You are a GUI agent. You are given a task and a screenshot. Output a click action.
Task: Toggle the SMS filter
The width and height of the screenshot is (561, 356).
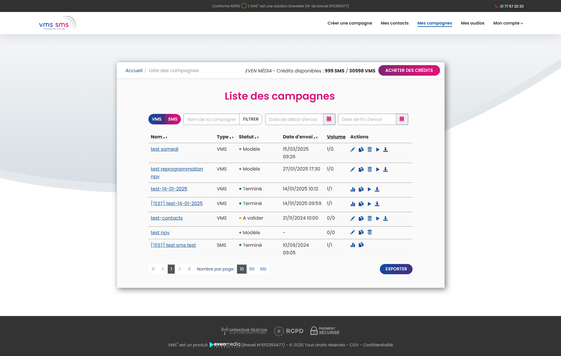[173, 119]
